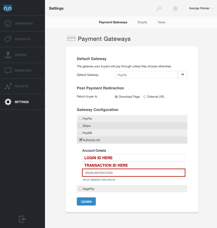The width and height of the screenshot is (217, 228).
Task: Open show detailed instructions link
Action: click(99, 180)
